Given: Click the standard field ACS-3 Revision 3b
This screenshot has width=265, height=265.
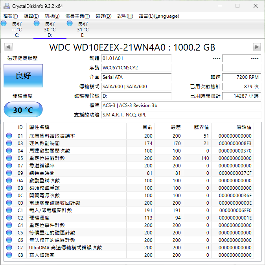Looking at the screenshot, I should [x=181, y=105].
